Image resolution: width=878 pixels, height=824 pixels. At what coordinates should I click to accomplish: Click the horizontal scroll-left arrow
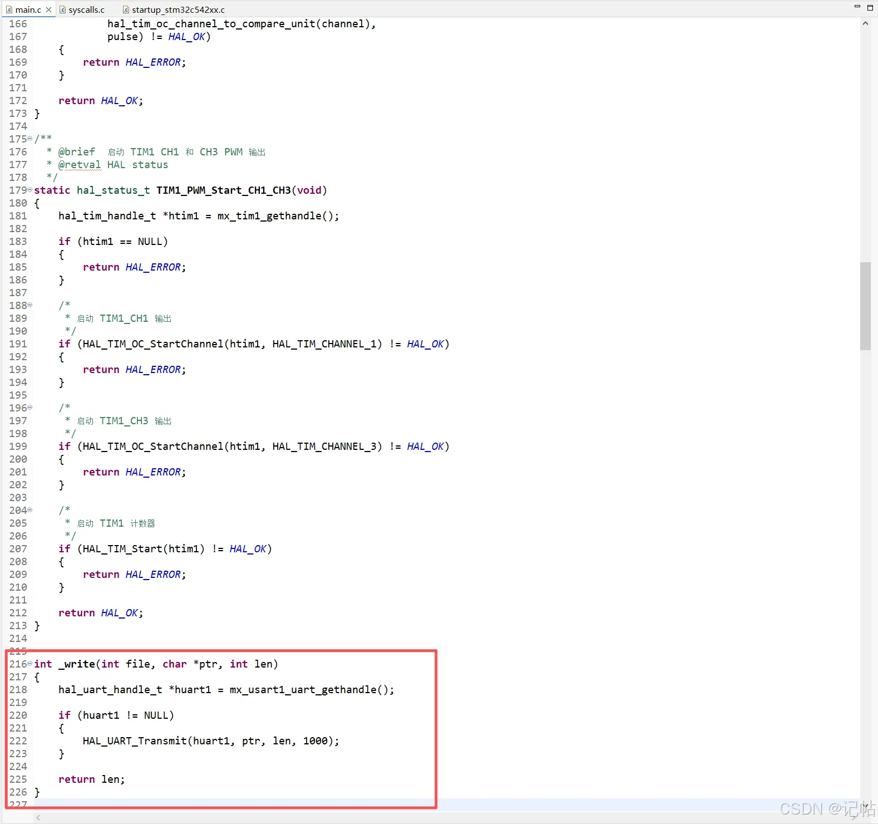38,817
